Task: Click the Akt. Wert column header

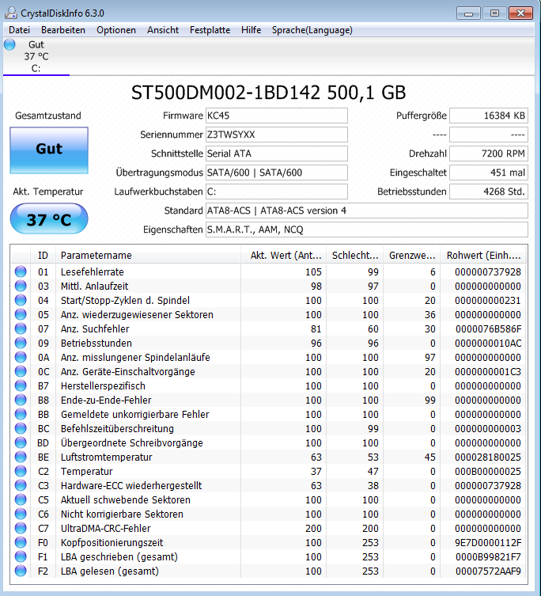Action: point(284,255)
